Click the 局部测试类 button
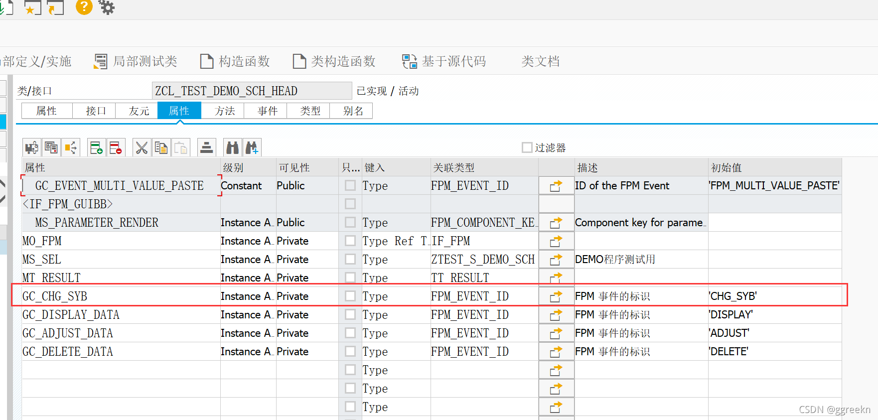The height and width of the screenshot is (420, 878). [136, 61]
